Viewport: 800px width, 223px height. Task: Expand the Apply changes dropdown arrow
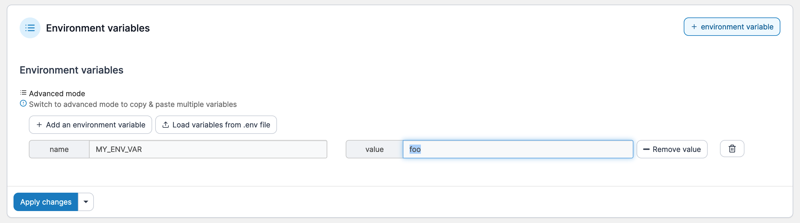point(86,202)
